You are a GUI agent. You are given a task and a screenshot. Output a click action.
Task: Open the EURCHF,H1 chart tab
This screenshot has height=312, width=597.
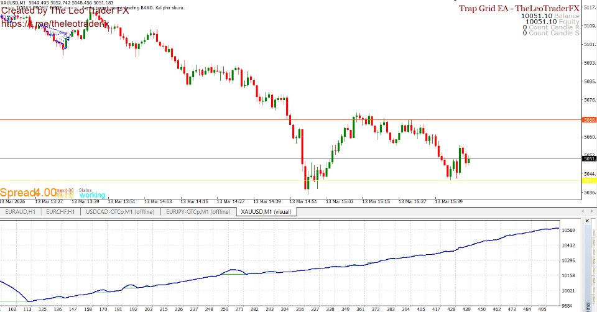[60, 211]
